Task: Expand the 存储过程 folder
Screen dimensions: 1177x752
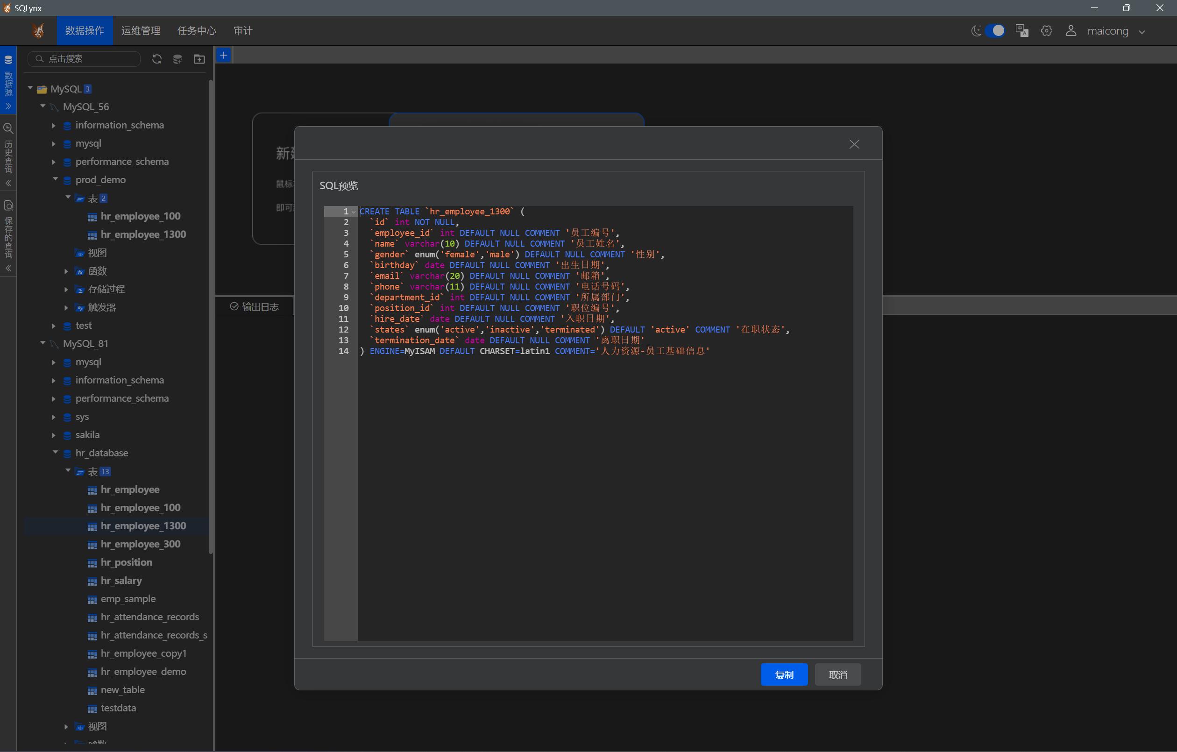Action: click(x=66, y=290)
